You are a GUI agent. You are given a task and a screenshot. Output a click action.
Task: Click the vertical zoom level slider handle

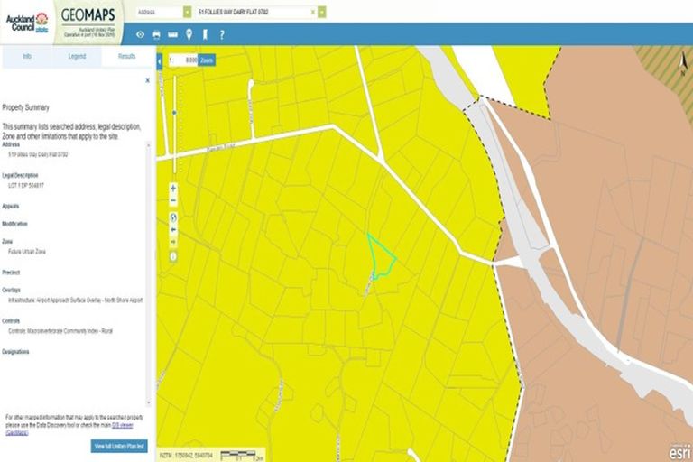[174, 113]
